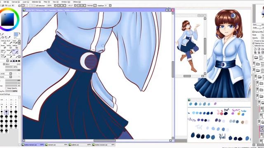Select the highlighted brush size preset dot

click(x=7, y=112)
